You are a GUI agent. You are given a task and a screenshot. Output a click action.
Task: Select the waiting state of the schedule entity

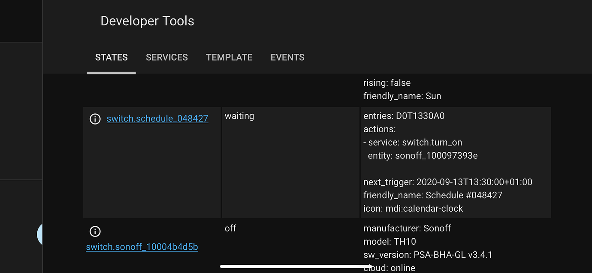(x=239, y=116)
